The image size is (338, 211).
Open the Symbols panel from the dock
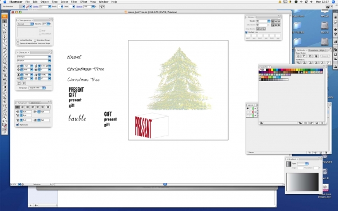pyautogui.click(x=335, y=29)
